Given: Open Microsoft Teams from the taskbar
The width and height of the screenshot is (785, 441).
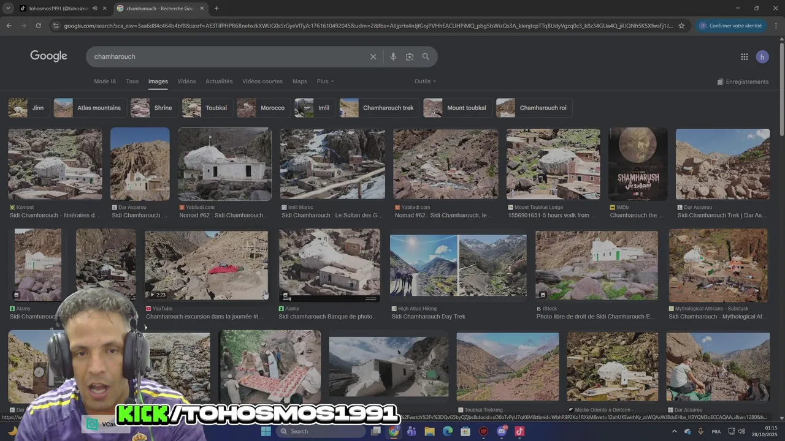Looking at the screenshot, I should (412, 431).
